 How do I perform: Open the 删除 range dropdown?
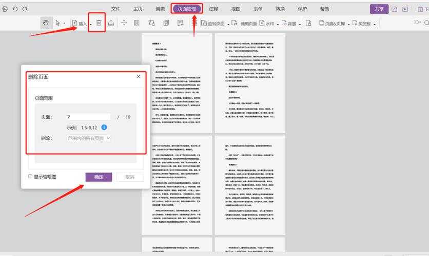click(x=89, y=138)
